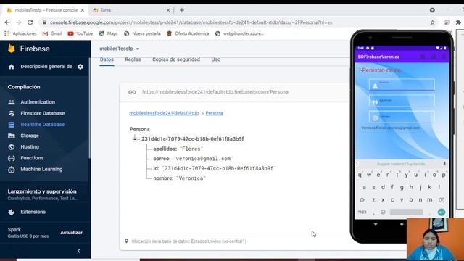Select the Verónica Flores list entry in app
464x261 pixels.
pyautogui.click(x=391, y=128)
